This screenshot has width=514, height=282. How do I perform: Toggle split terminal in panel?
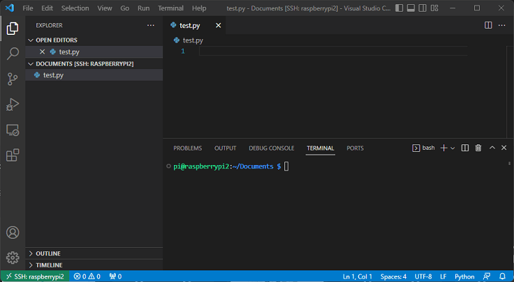[465, 148]
